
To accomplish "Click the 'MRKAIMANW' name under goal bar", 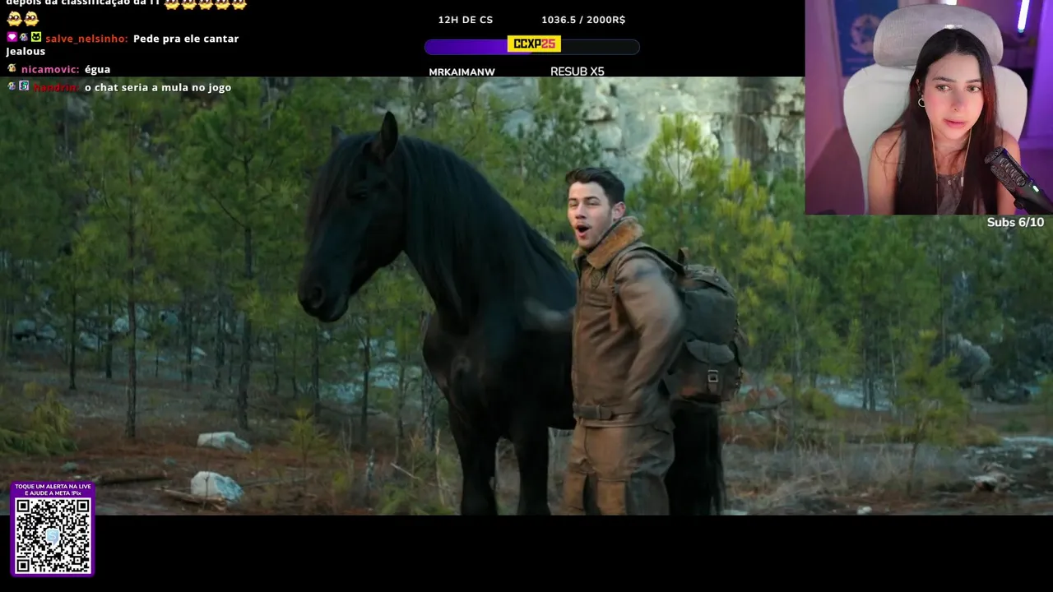I will [x=462, y=72].
